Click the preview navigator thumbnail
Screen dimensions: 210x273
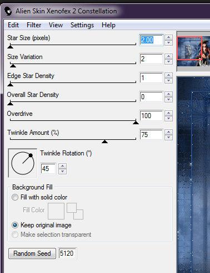point(193,51)
